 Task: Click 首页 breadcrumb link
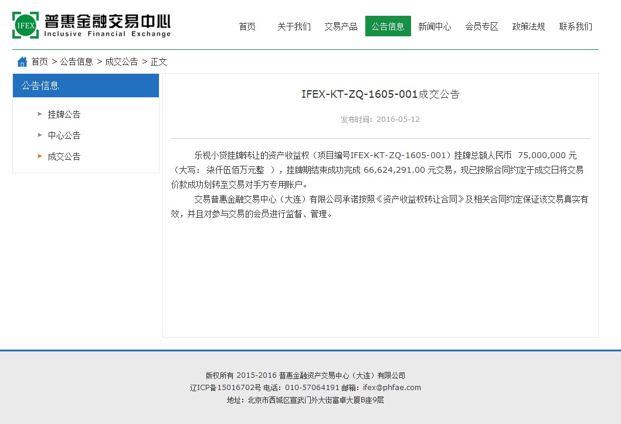coord(40,61)
